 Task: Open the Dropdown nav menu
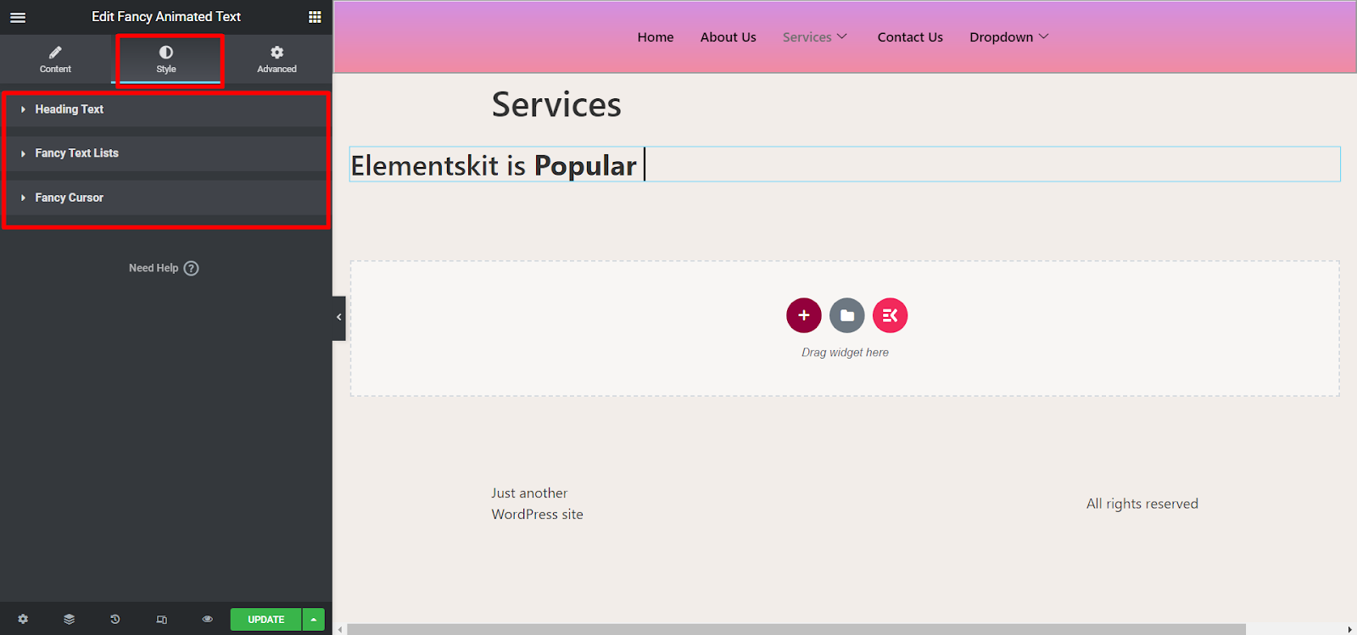[1009, 37]
